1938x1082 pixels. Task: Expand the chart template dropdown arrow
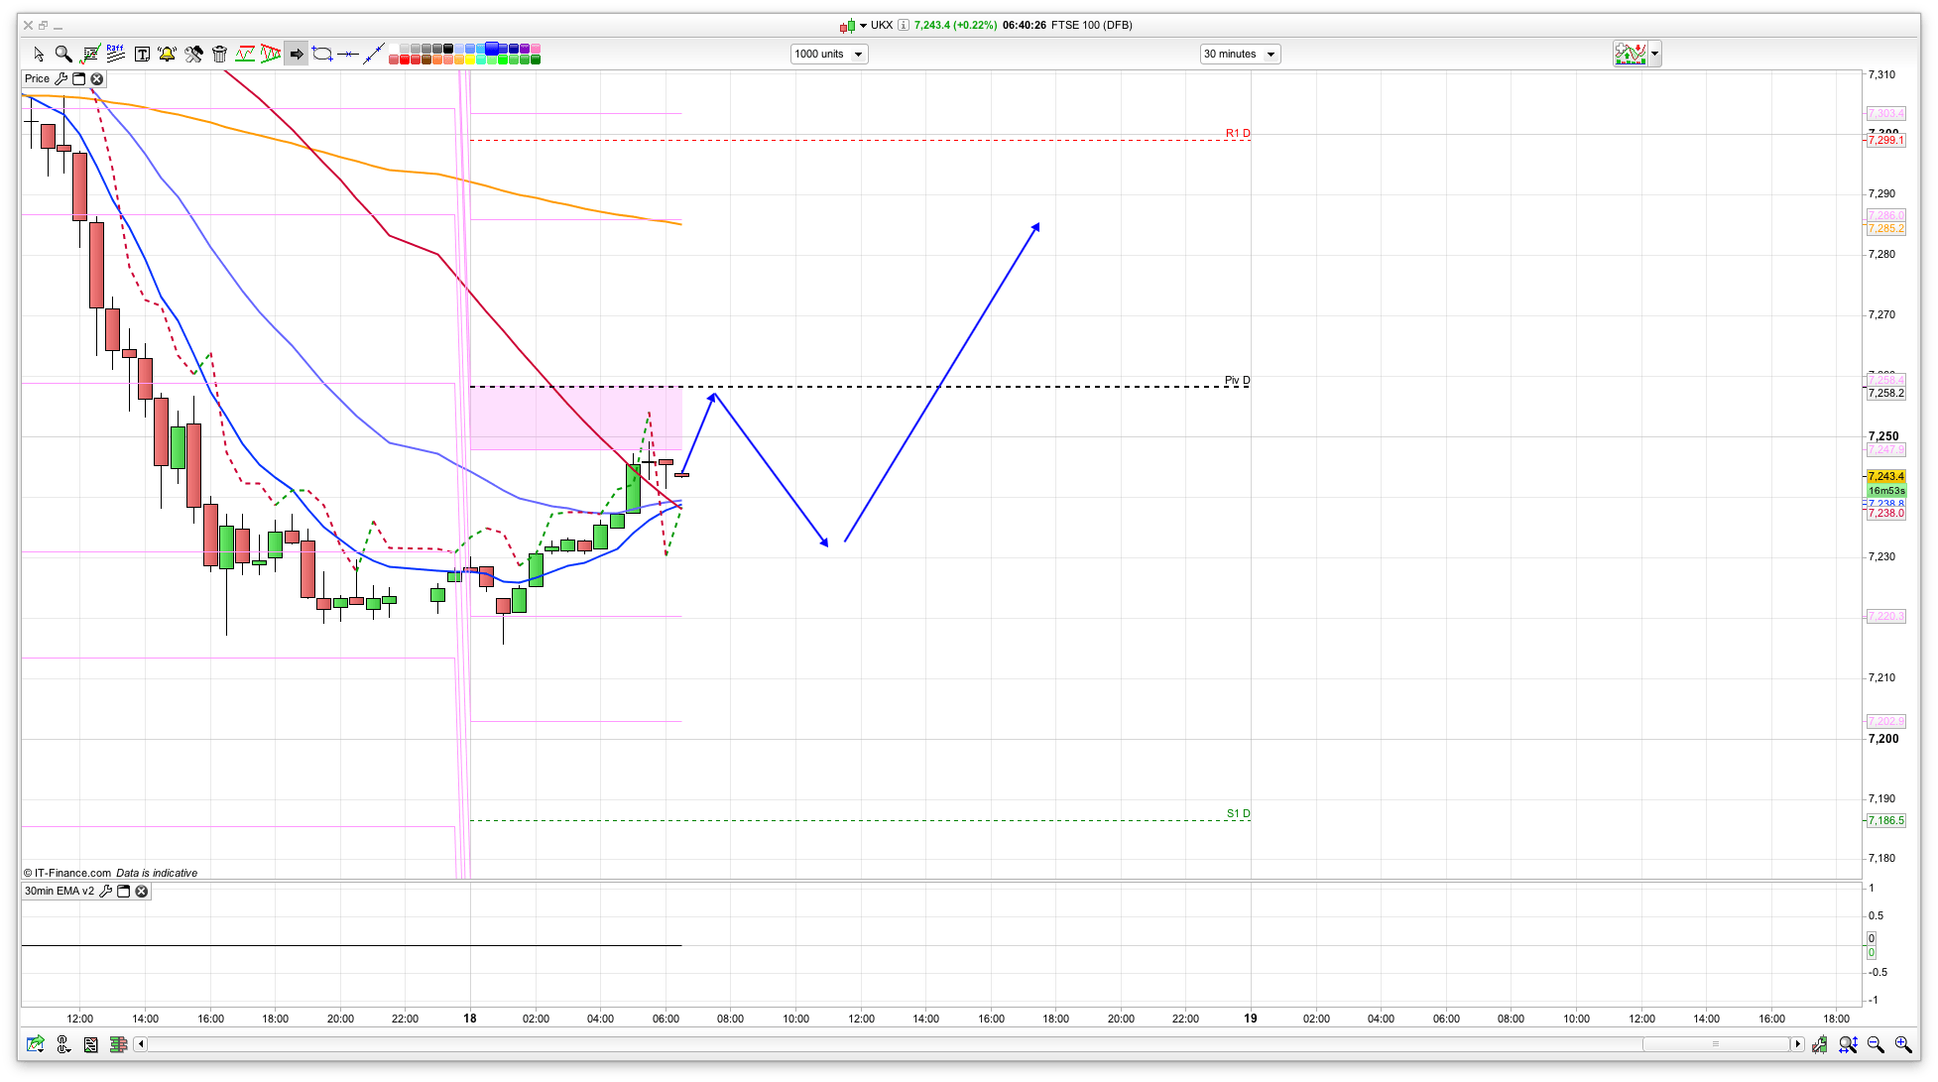pyautogui.click(x=1654, y=55)
